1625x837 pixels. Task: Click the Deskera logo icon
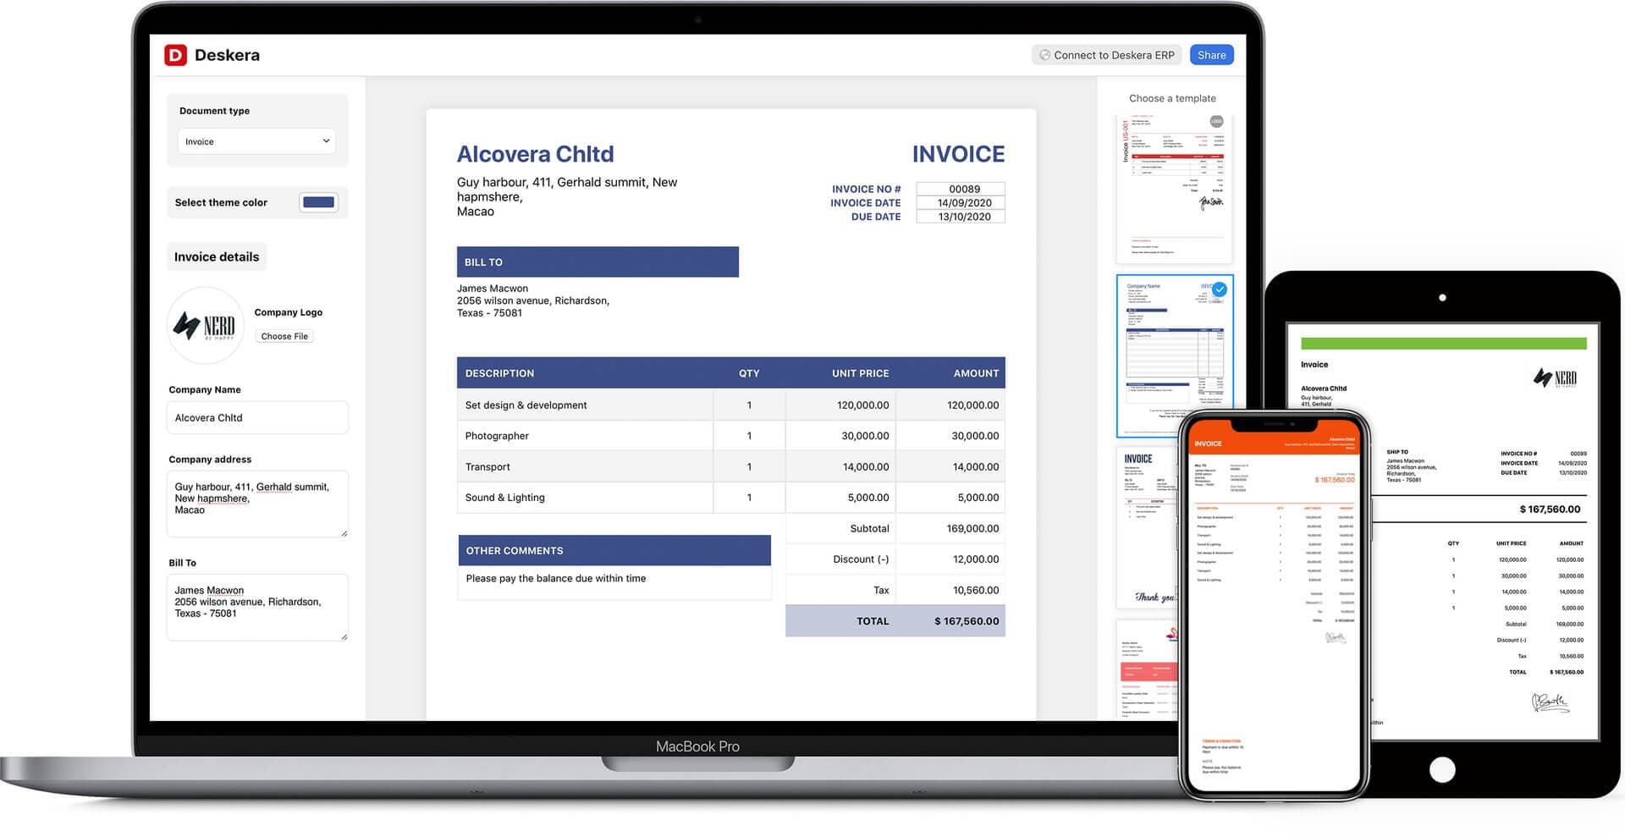pyautogui.click(x=175, y=55)
